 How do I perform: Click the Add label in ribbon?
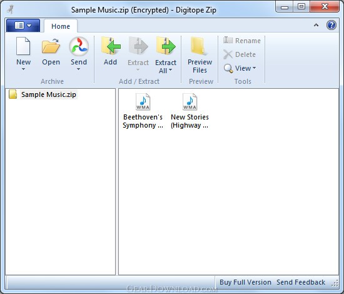pos(110,62)
